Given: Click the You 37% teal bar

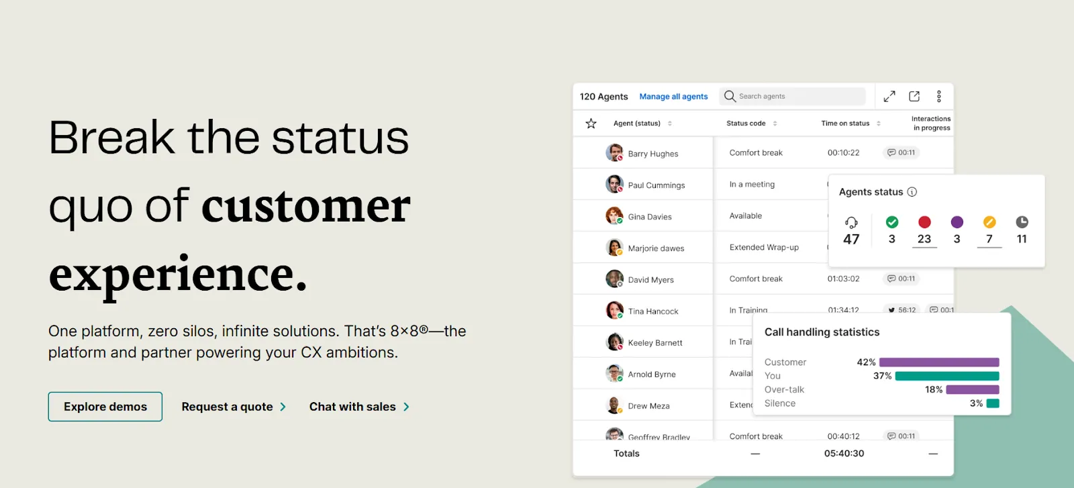Looking at the screenshot, I should pos(947,376).
